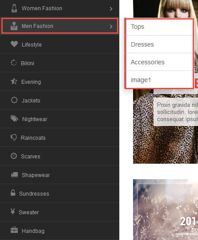Click the star icon next to Evening
The image size is (198, 240).
(14, 81)
